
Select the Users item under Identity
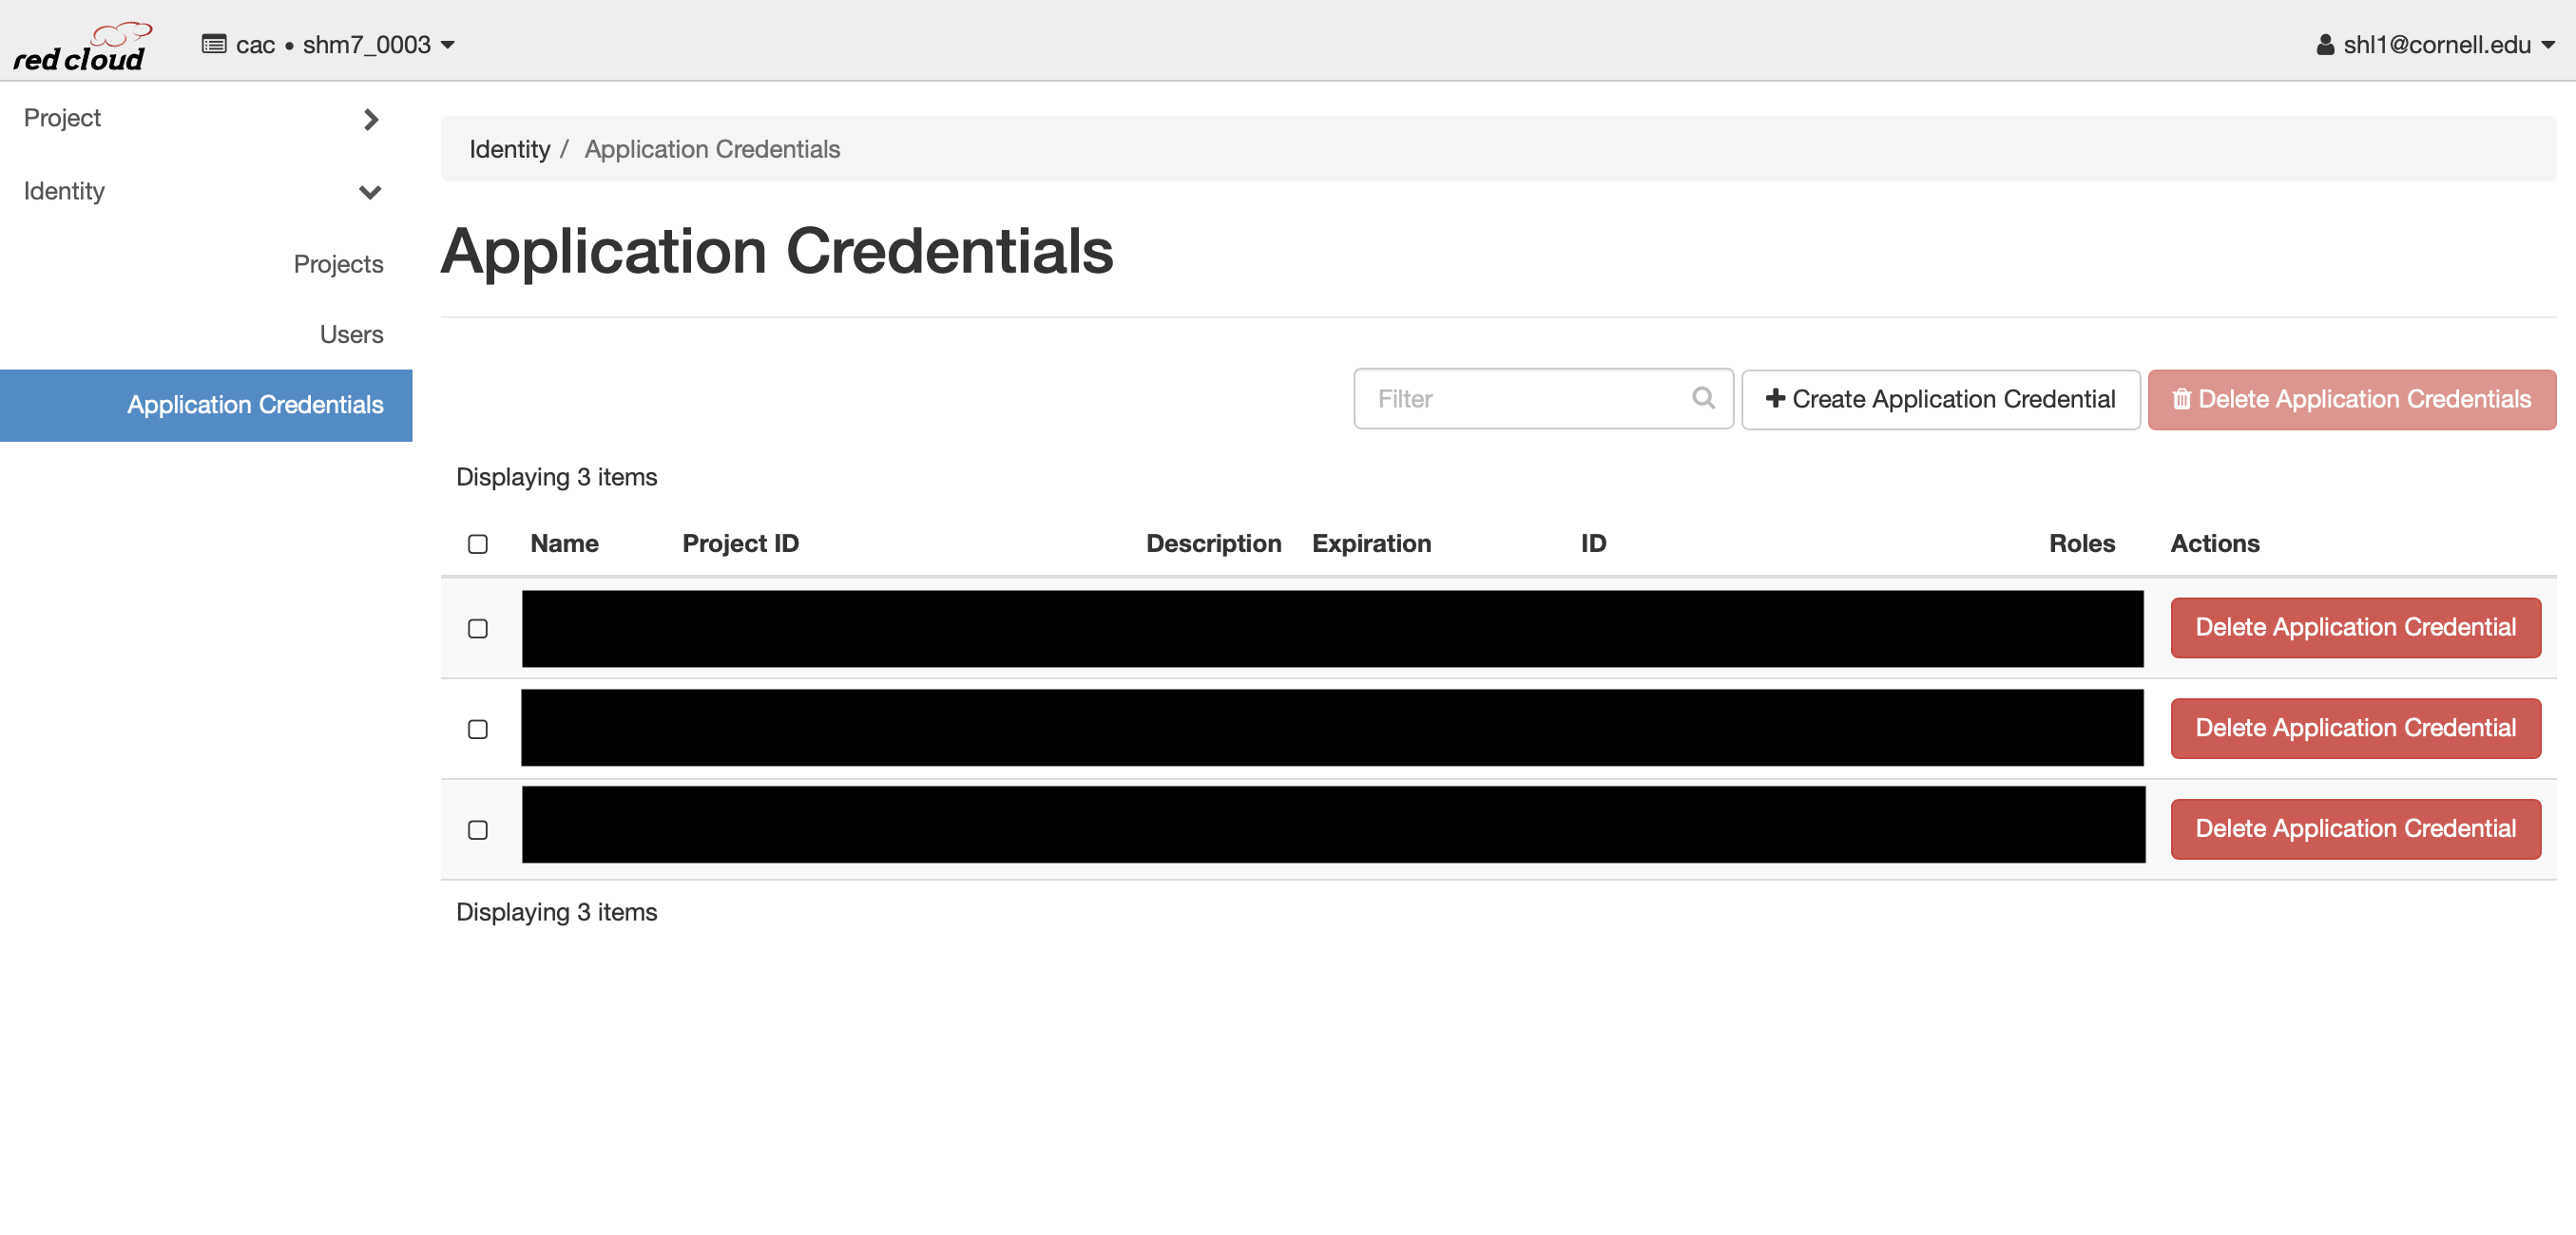352,333
